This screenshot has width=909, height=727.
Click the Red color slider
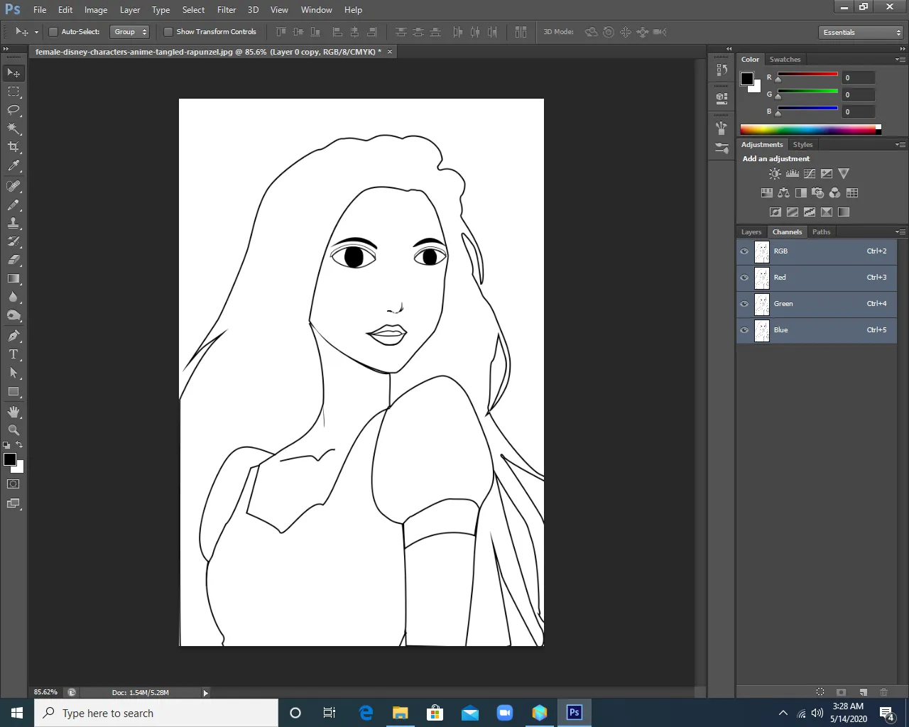807,75
